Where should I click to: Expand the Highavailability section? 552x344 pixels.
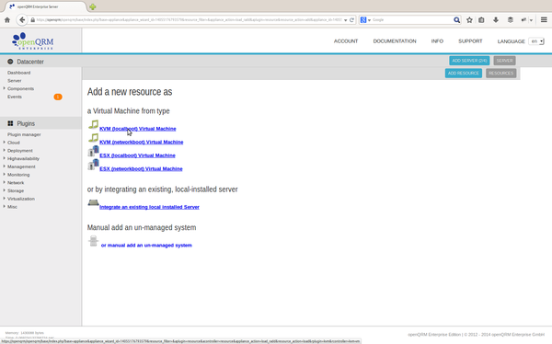(x=5, y=158)
